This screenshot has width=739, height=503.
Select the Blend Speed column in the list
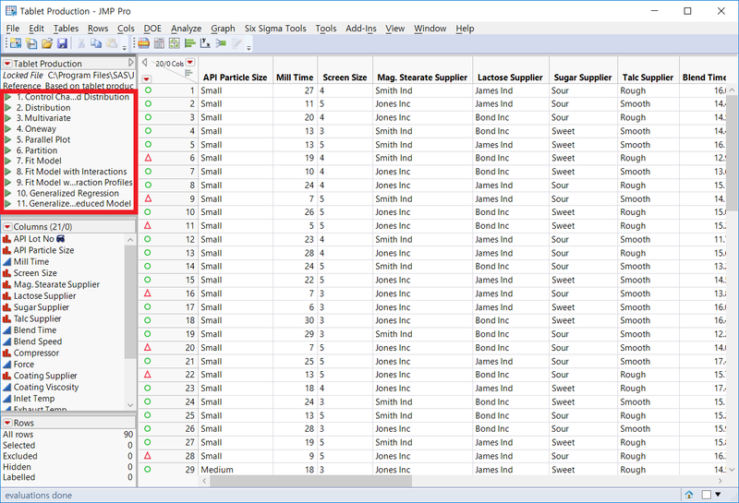[x=37, y=341]
